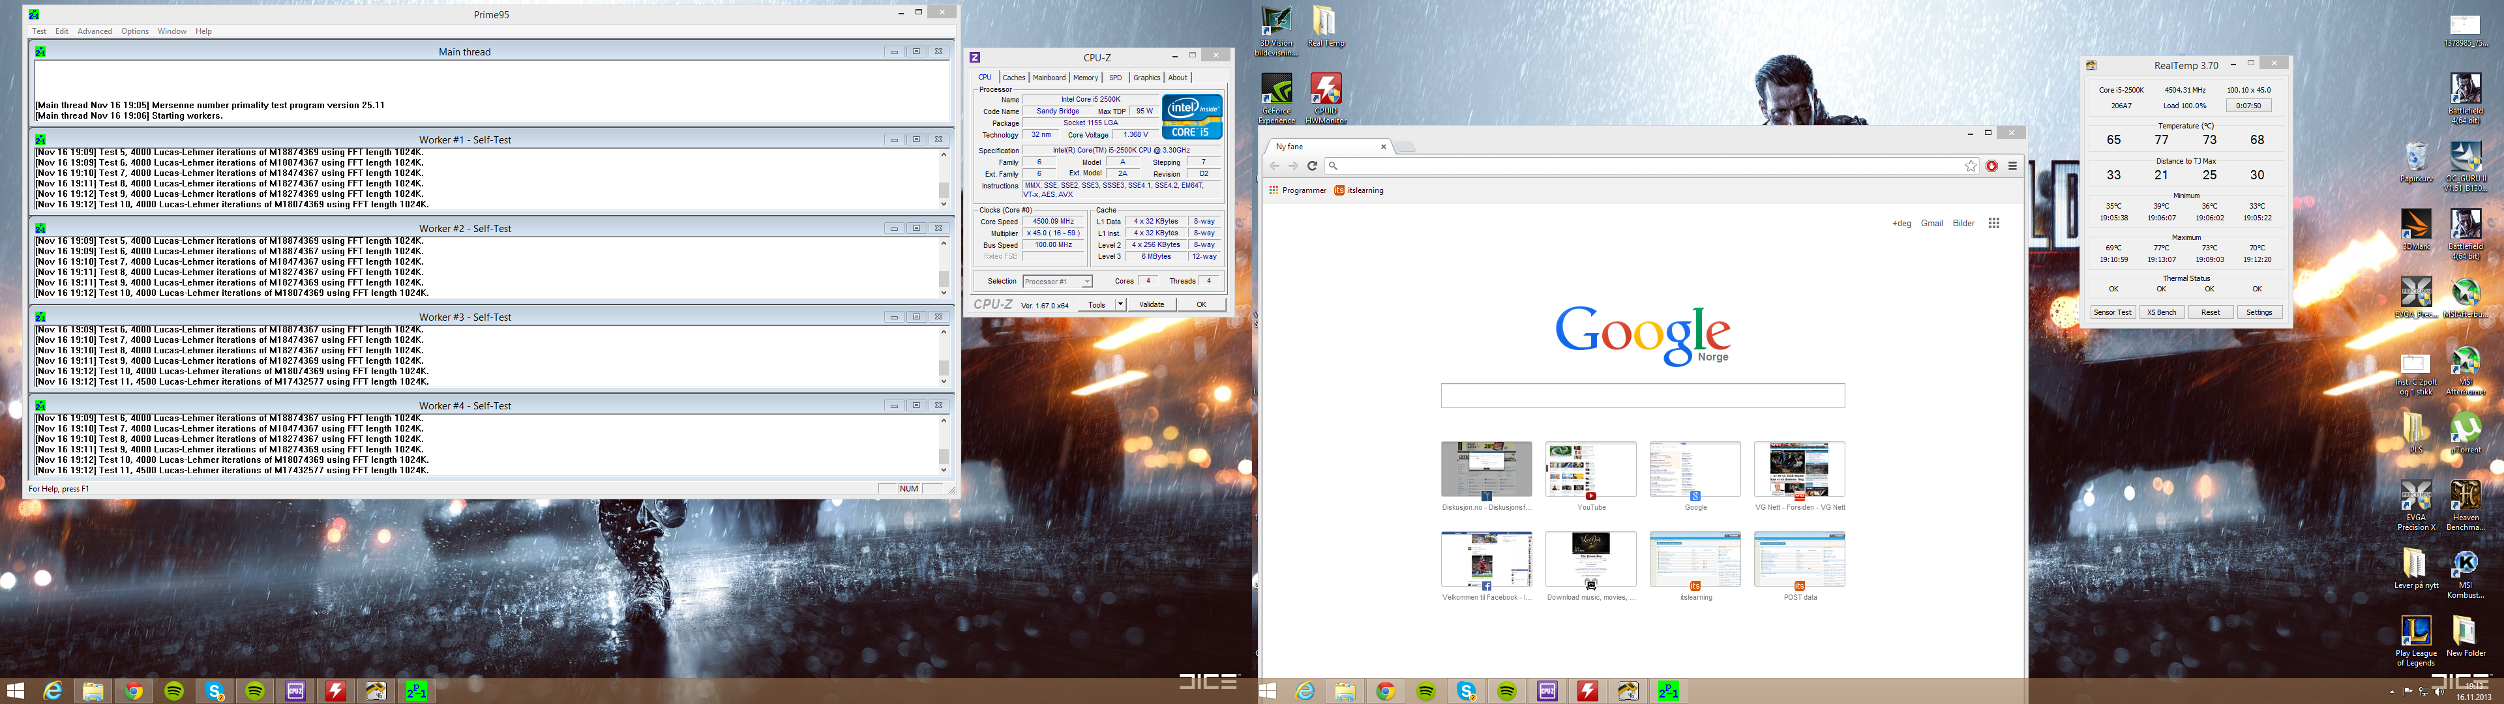The width and height of the screenshot is (2504, 704).
Task: Switch to Prime95 on left monitor's taskbar
Action: [x=416, y=690]
